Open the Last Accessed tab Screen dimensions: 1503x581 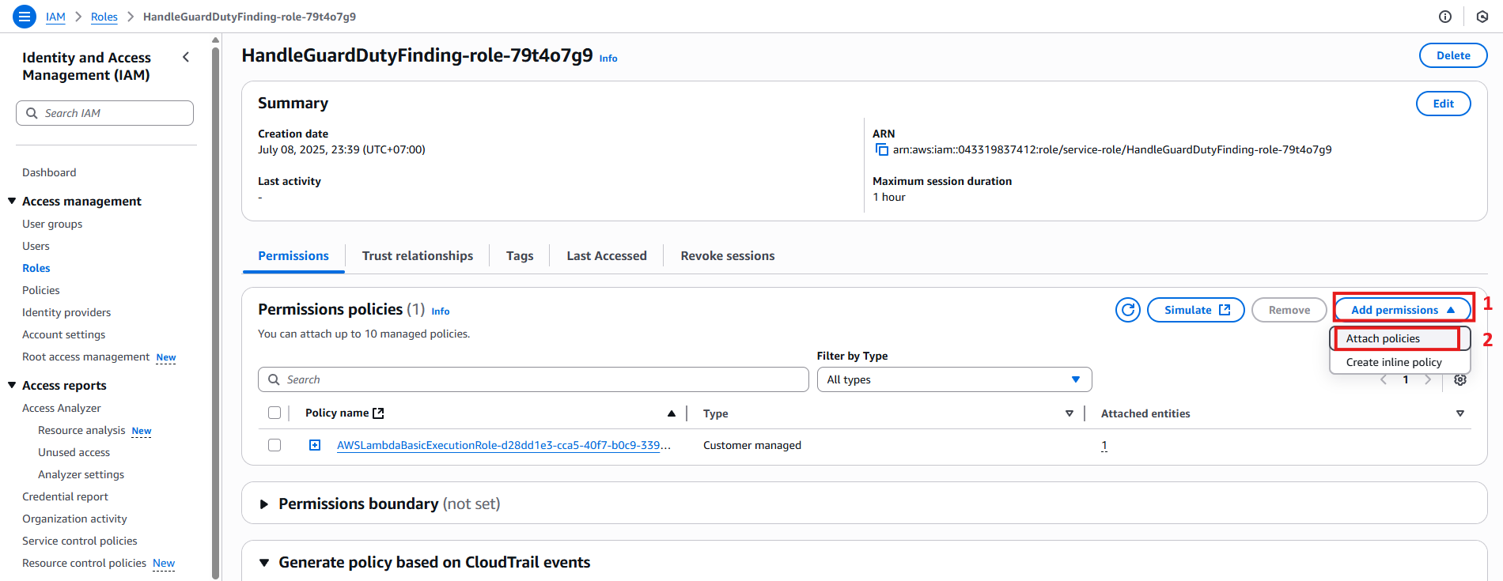[607, 256]
